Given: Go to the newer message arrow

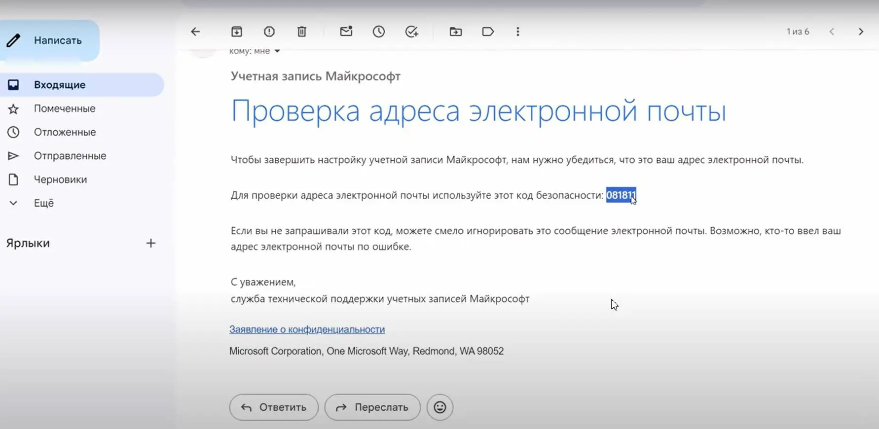Looking at the screenshot, I should coord(832,32).
